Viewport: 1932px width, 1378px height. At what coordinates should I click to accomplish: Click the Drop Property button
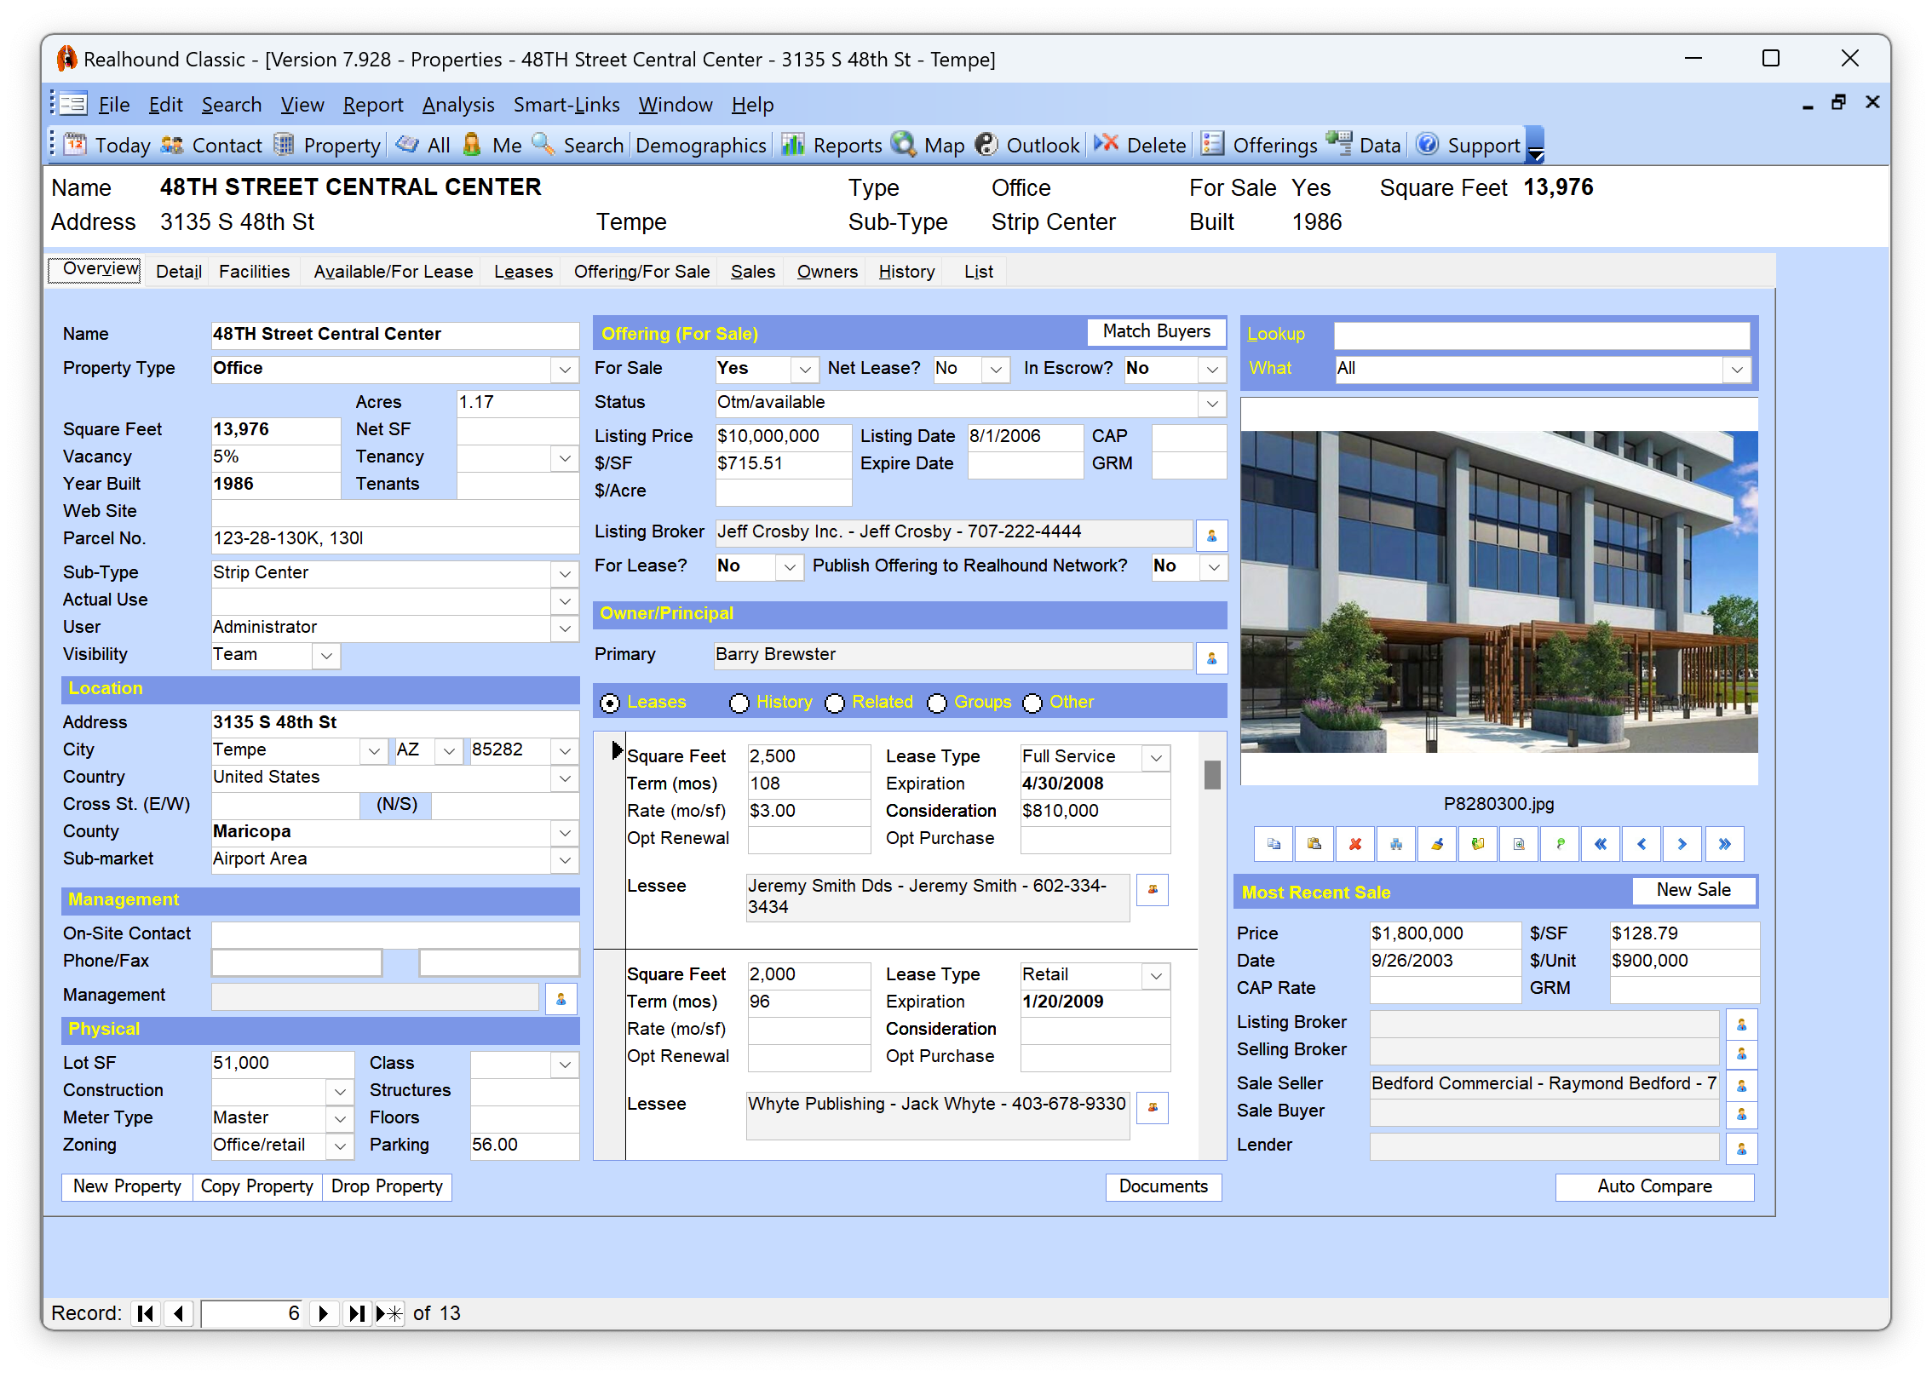[387, 1186]
